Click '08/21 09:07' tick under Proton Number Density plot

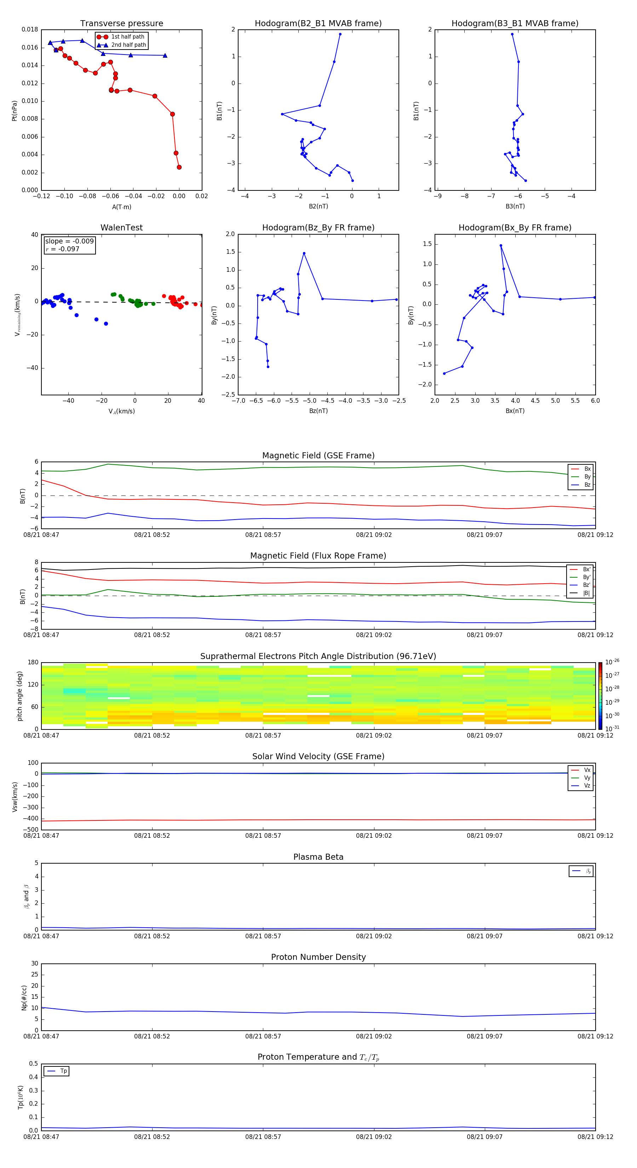coord(485,1036)
